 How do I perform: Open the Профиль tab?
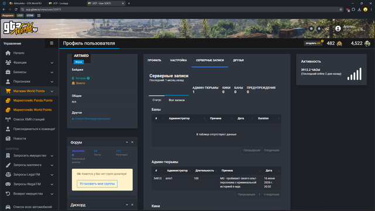pyautogui.click(x=154, y=60)
